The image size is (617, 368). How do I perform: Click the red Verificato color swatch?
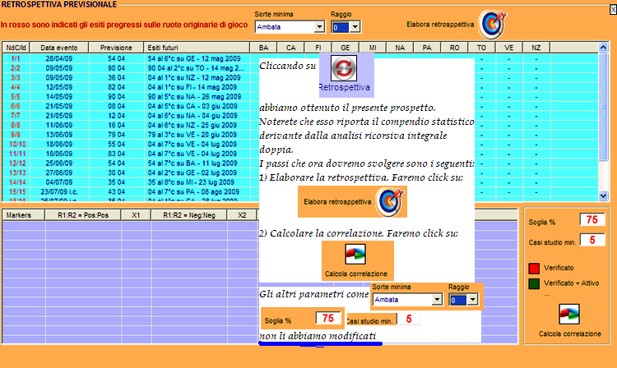coord(534,269)
